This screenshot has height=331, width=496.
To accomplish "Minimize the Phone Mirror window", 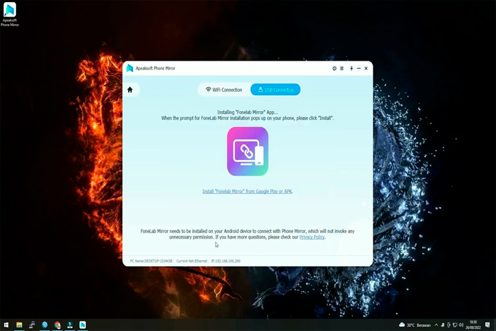I will [x=359, y=68].
